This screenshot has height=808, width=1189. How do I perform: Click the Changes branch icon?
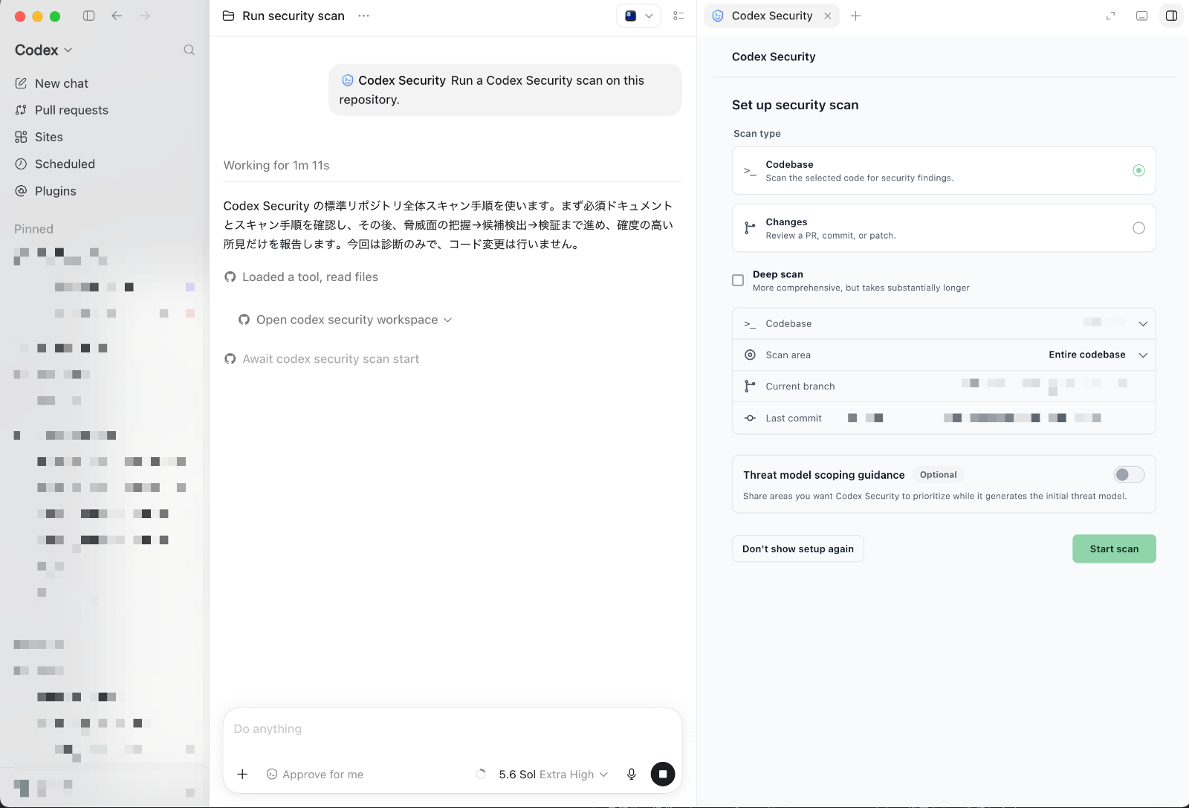click(x=750, y=228)
